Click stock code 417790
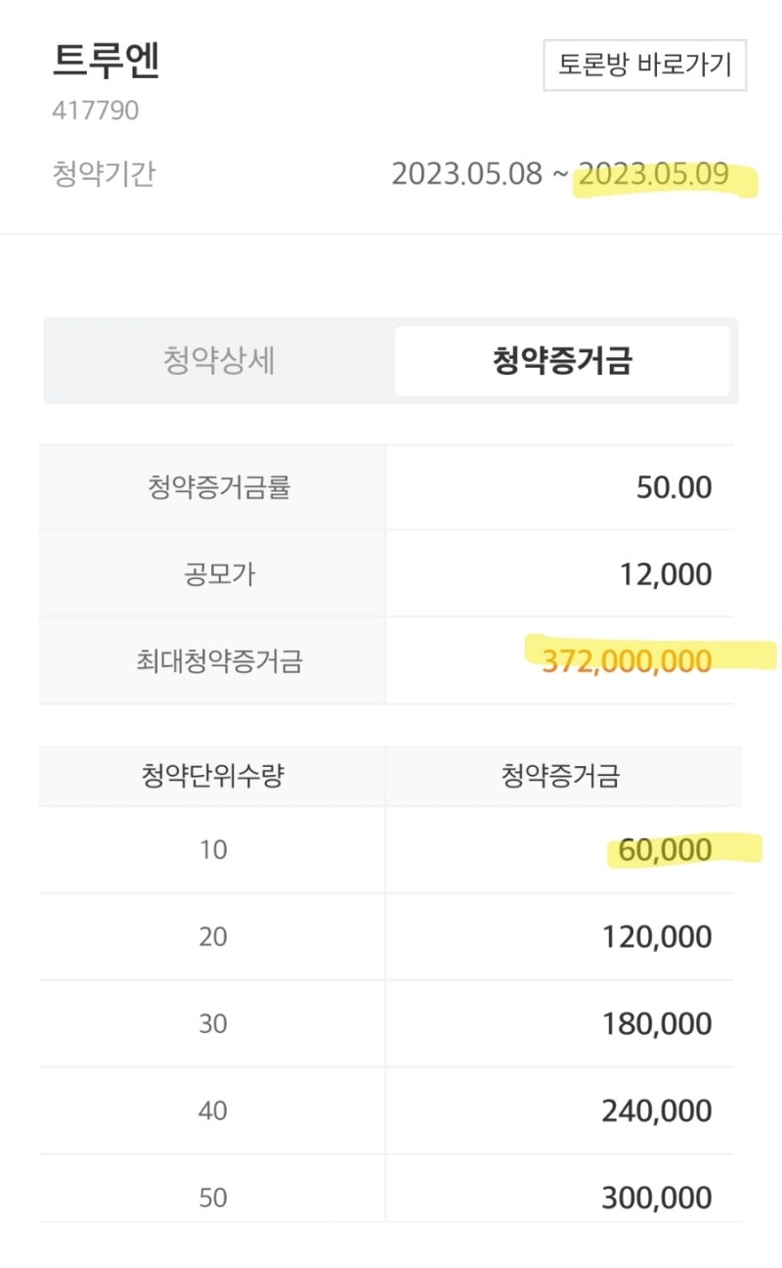 coord(95,111)
